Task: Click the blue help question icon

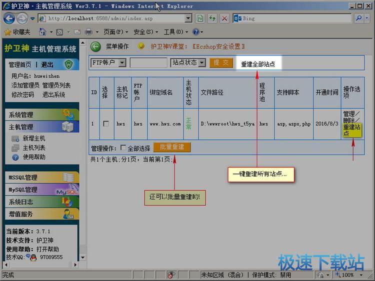Action: [196, 32]
